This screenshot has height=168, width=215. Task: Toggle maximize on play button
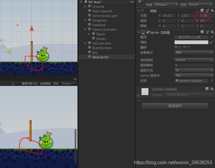(x=30, y=83)
